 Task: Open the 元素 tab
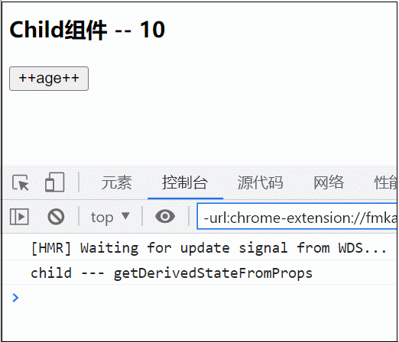(x=116, y=182)
